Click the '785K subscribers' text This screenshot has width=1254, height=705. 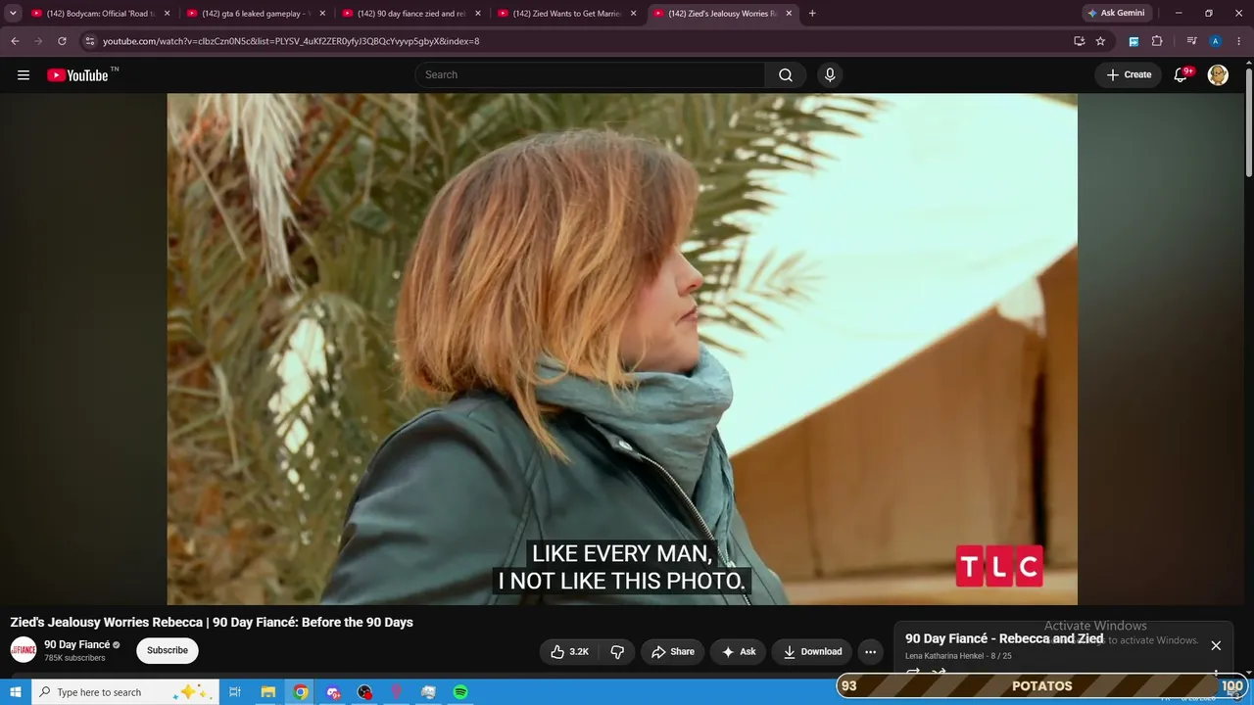click(x=74, y=658)
